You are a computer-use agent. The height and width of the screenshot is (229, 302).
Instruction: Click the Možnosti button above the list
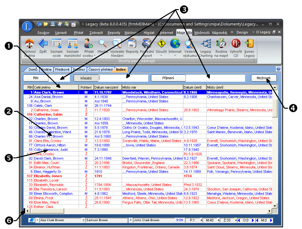click(264, 78)
